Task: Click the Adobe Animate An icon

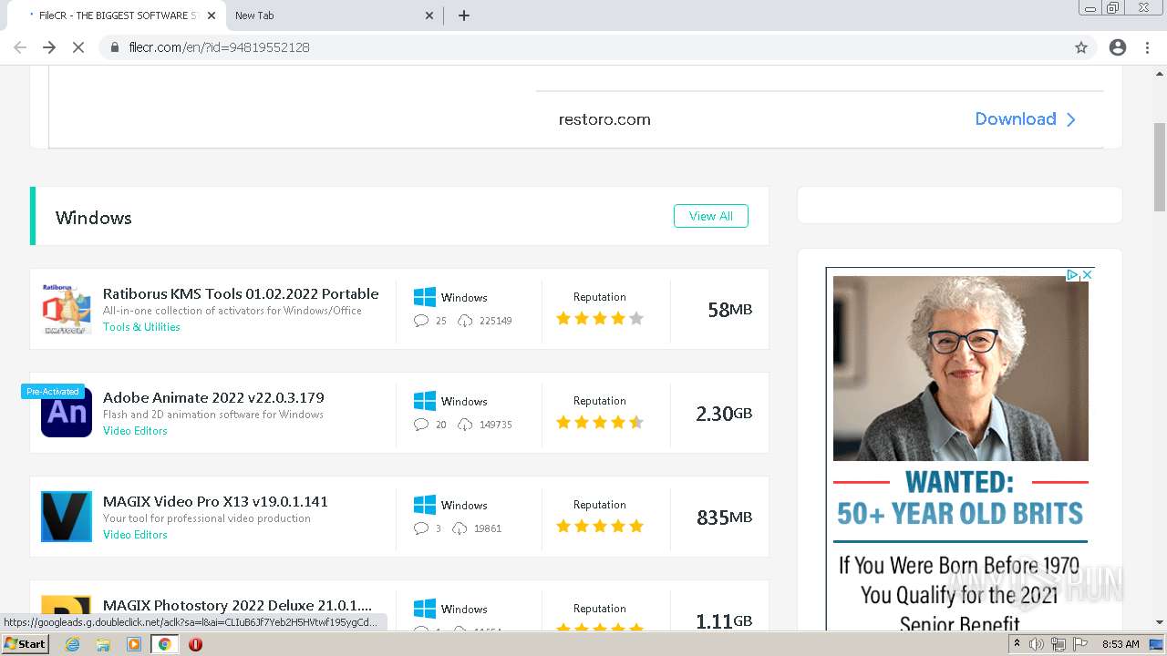Action: point(67,413)
